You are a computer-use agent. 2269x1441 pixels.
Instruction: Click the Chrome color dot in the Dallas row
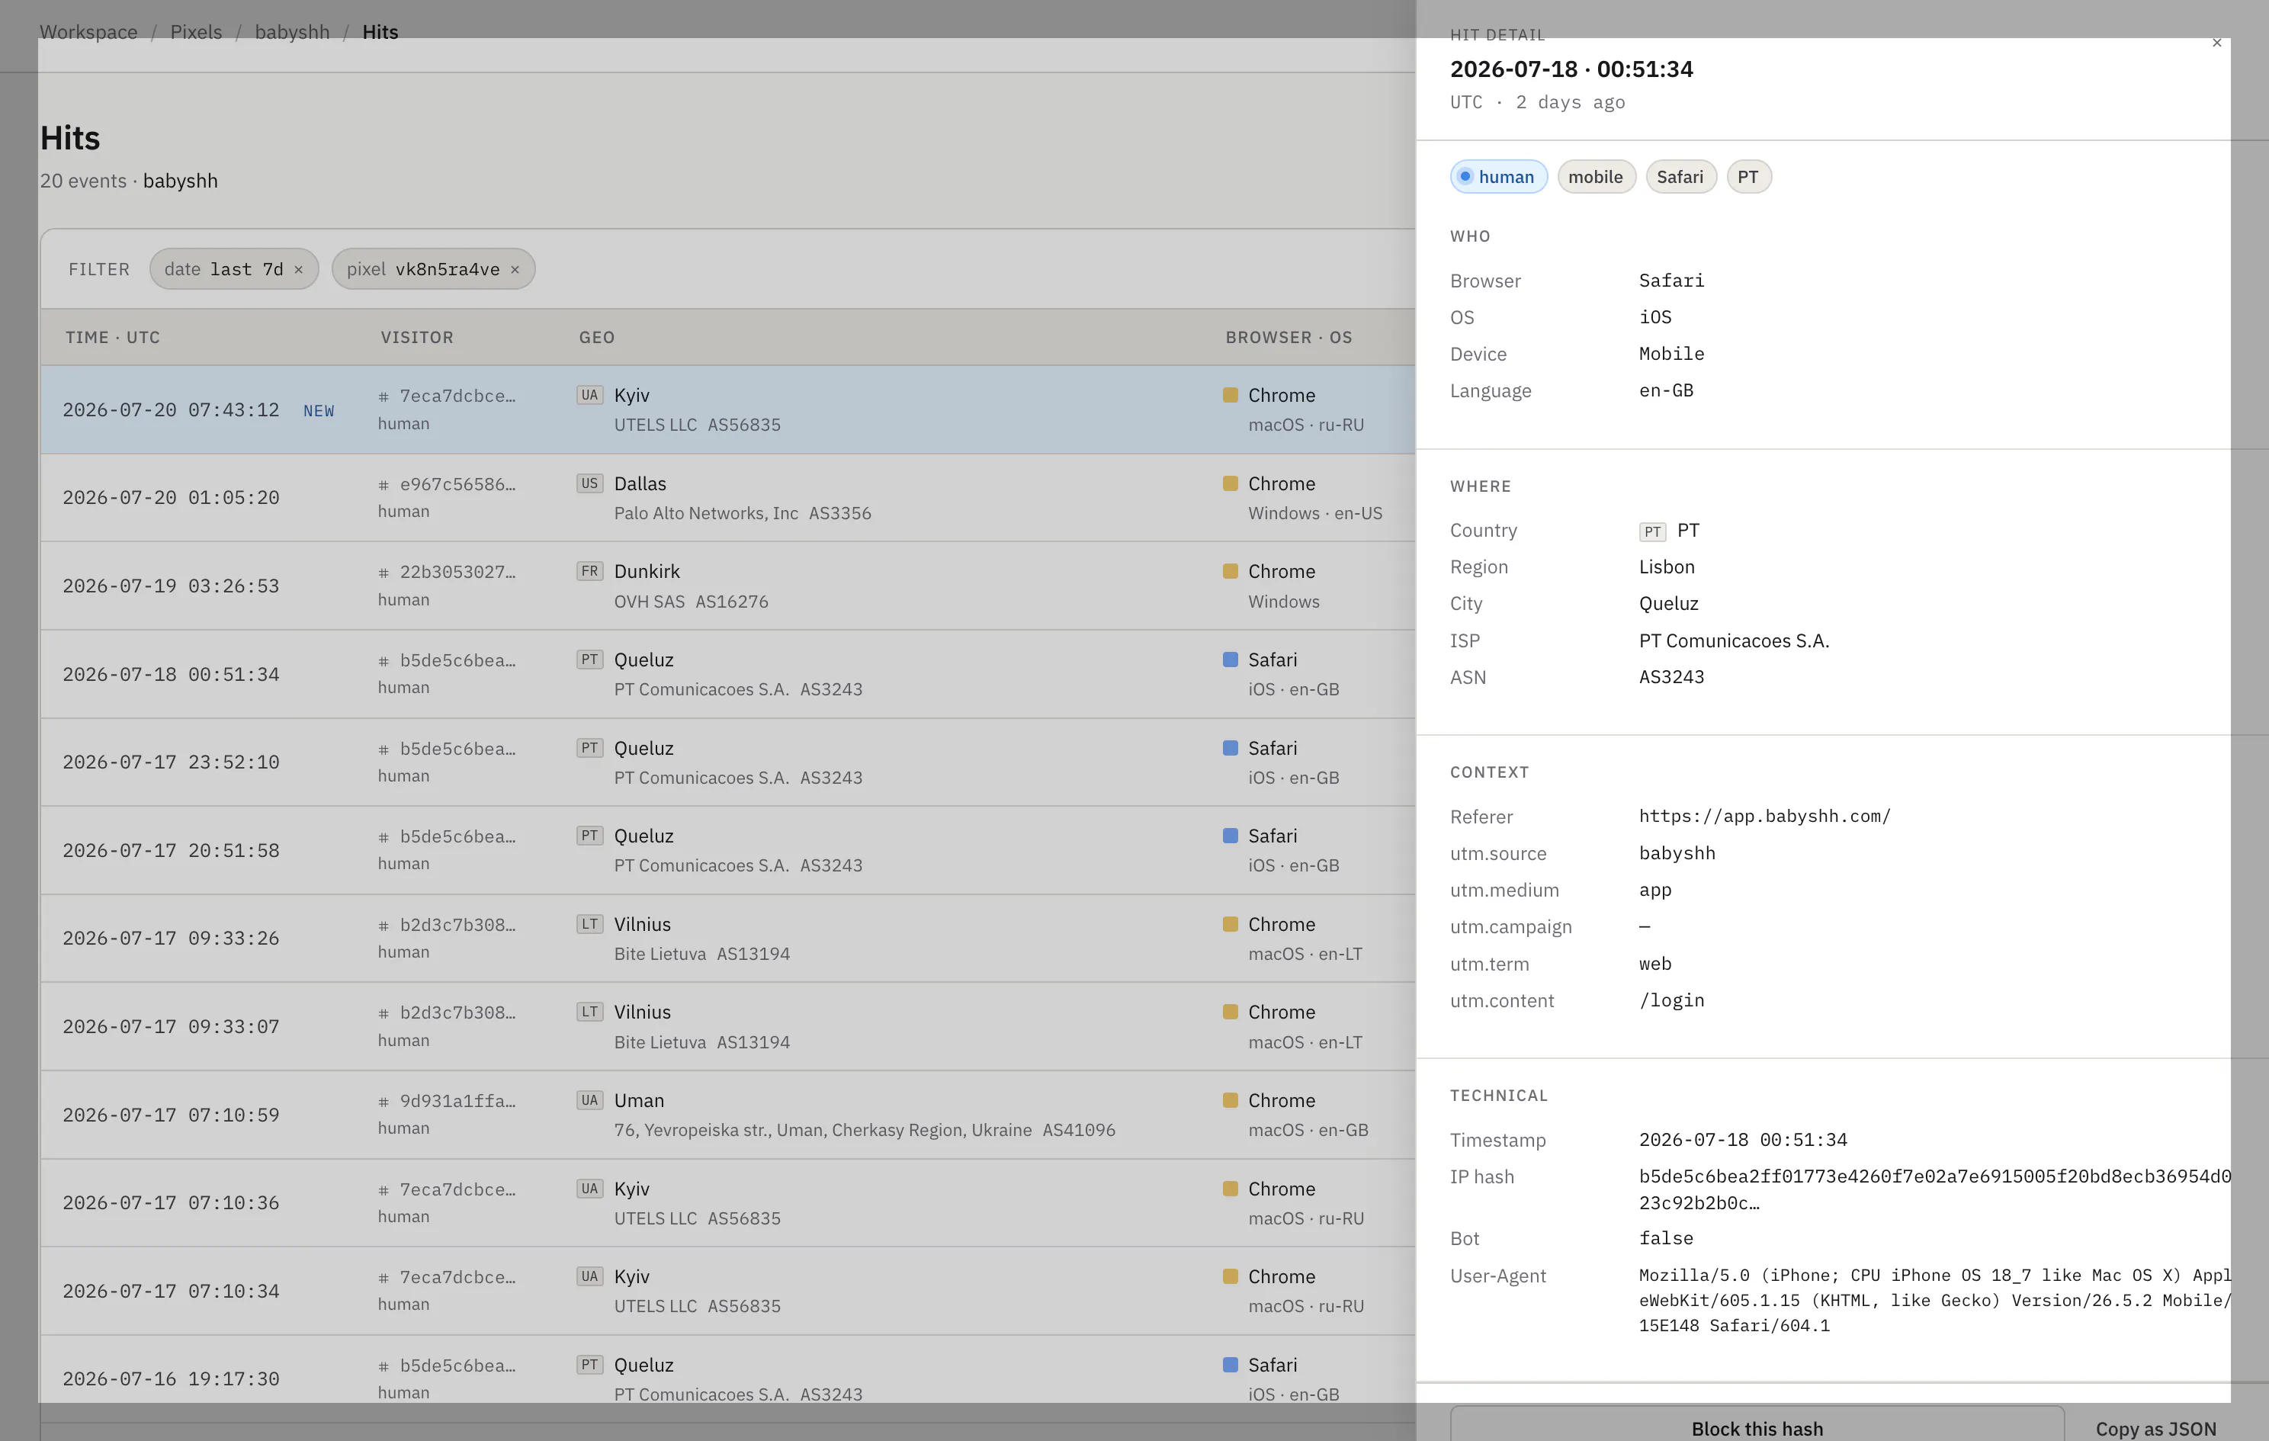pos(1230,483)
